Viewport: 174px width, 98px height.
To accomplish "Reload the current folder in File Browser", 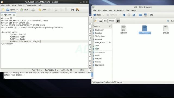I will click(134, 15).
